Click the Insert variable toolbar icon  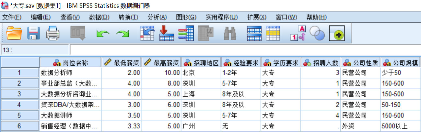click(273, 33)
